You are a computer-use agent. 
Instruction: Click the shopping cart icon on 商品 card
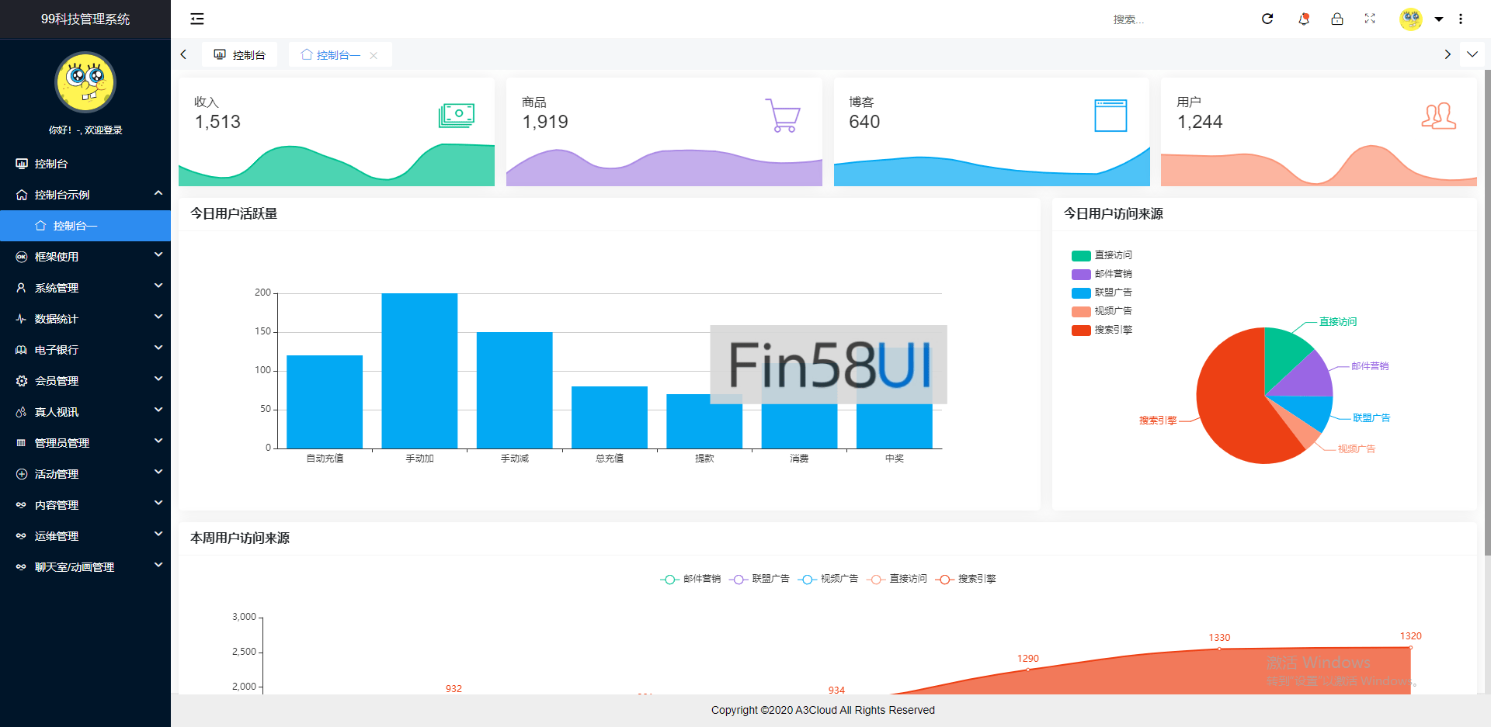(783, 116)
